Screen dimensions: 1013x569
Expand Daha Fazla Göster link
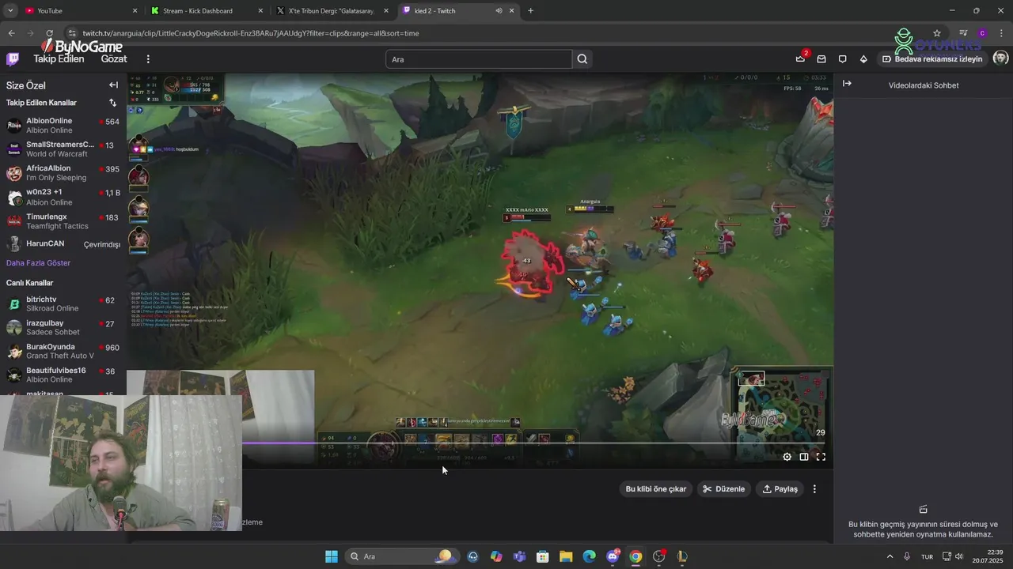point(38,263)
